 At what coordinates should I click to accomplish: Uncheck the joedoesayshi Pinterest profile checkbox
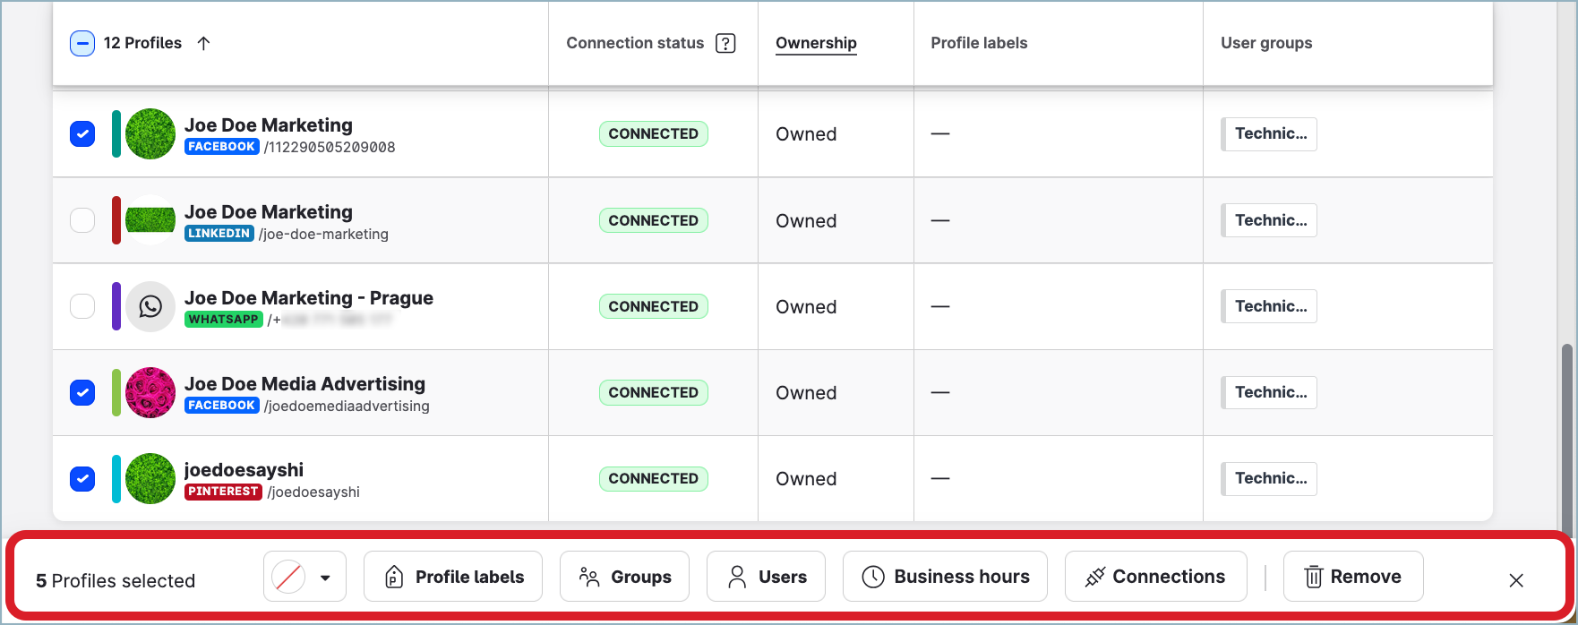[82, 478]
